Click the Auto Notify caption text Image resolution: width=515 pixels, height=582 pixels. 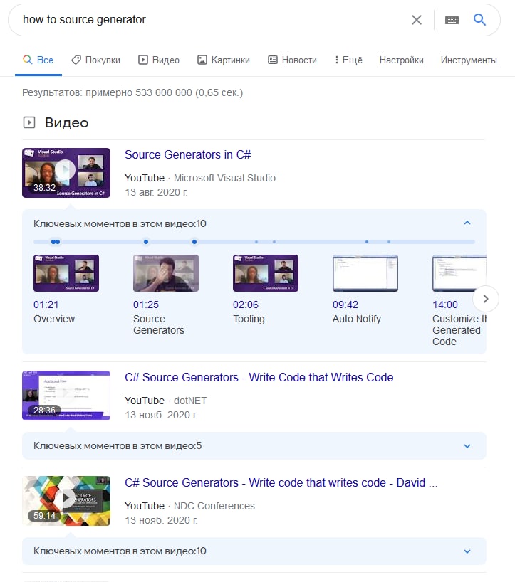(x=357, y=319)
